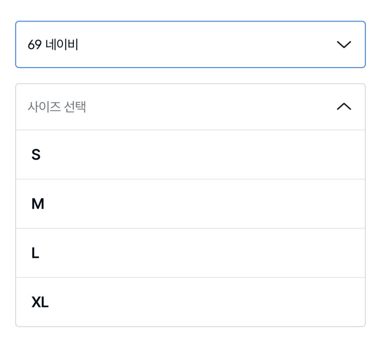Choose the XL size option
Image resolution: width=381 pixels, height=363 pixels.
click(190, 302)
